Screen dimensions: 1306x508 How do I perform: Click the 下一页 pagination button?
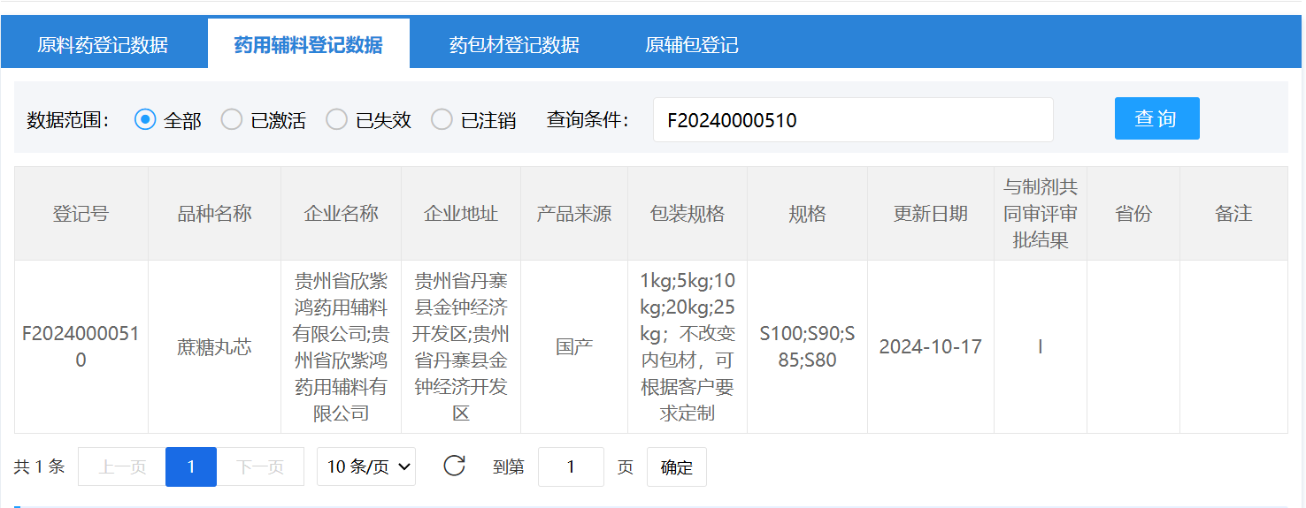tap(260, 467)
